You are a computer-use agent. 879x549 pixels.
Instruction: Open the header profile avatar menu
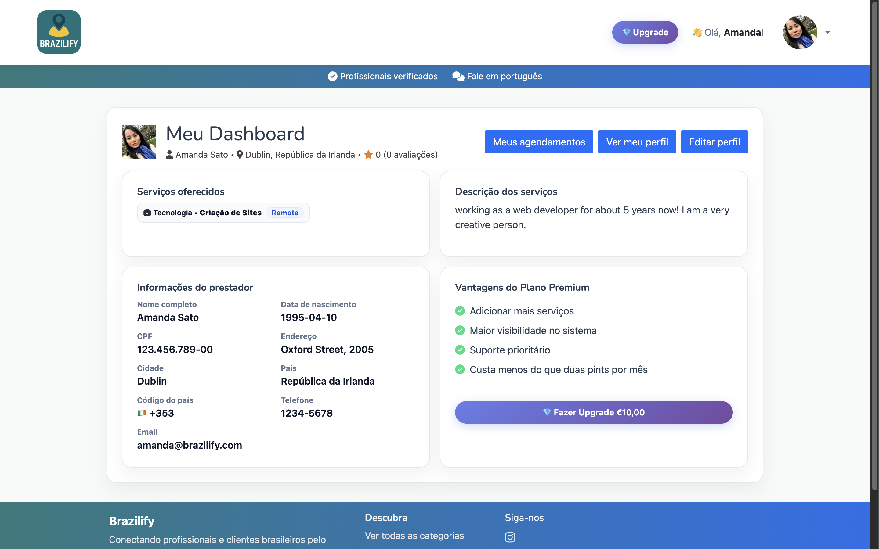click(x=800, y=32)
